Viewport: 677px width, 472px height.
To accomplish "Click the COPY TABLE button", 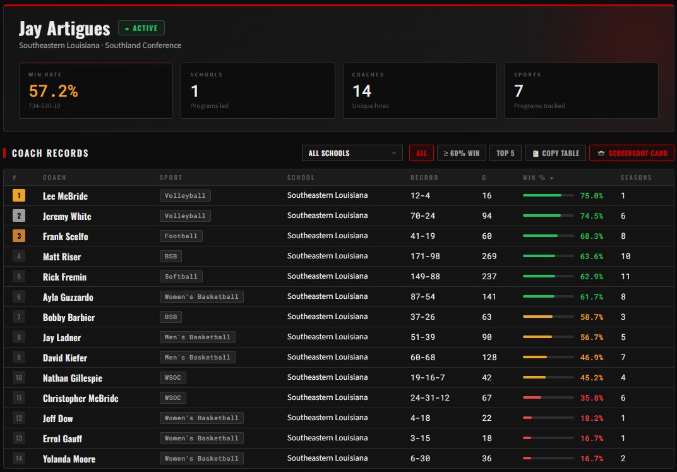I will (x=555, y=153).
